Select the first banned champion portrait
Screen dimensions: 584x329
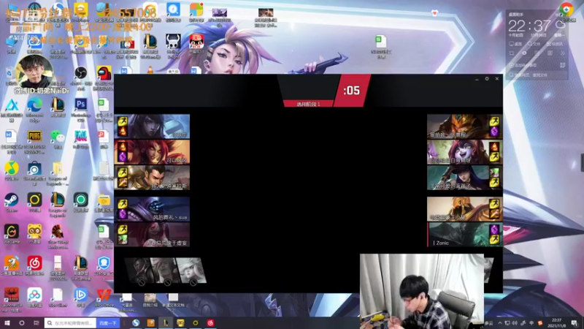point(141,271)
